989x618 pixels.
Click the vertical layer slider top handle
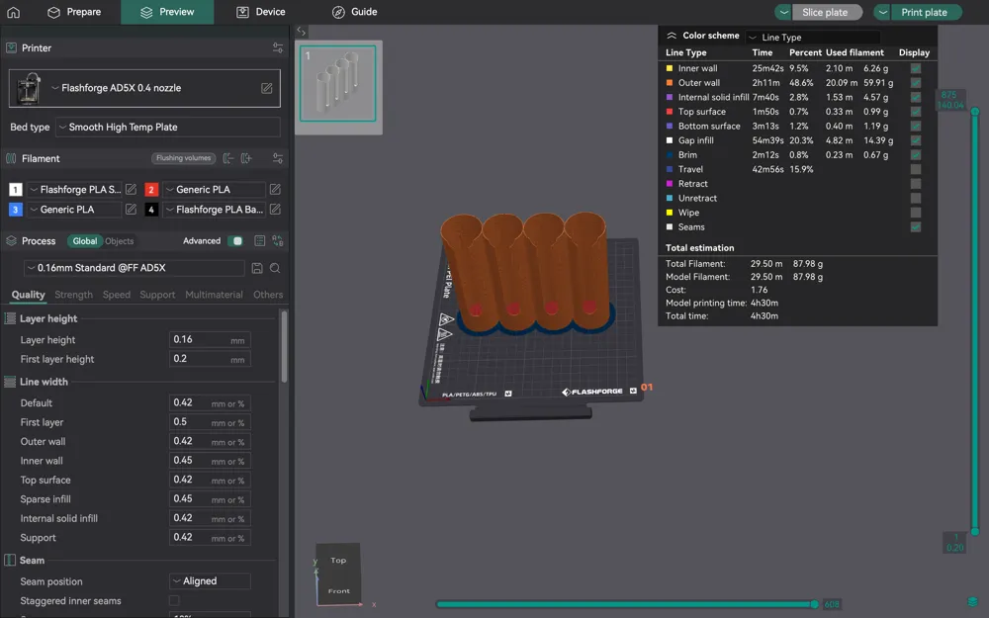coord(975,112)
